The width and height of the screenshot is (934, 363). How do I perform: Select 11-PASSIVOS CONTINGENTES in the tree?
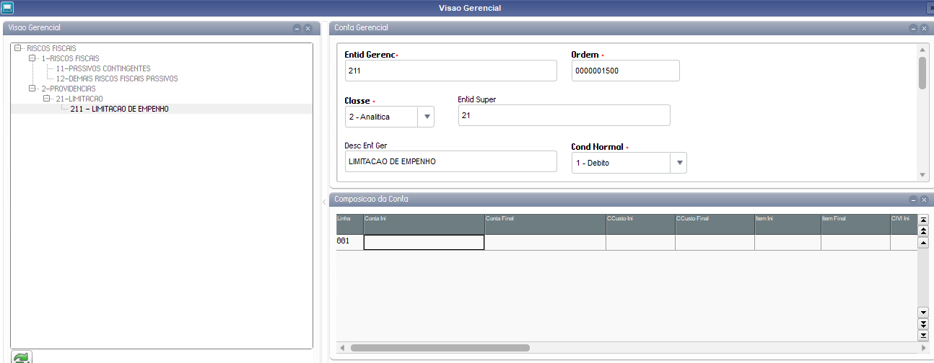click(x=103, y=68)
